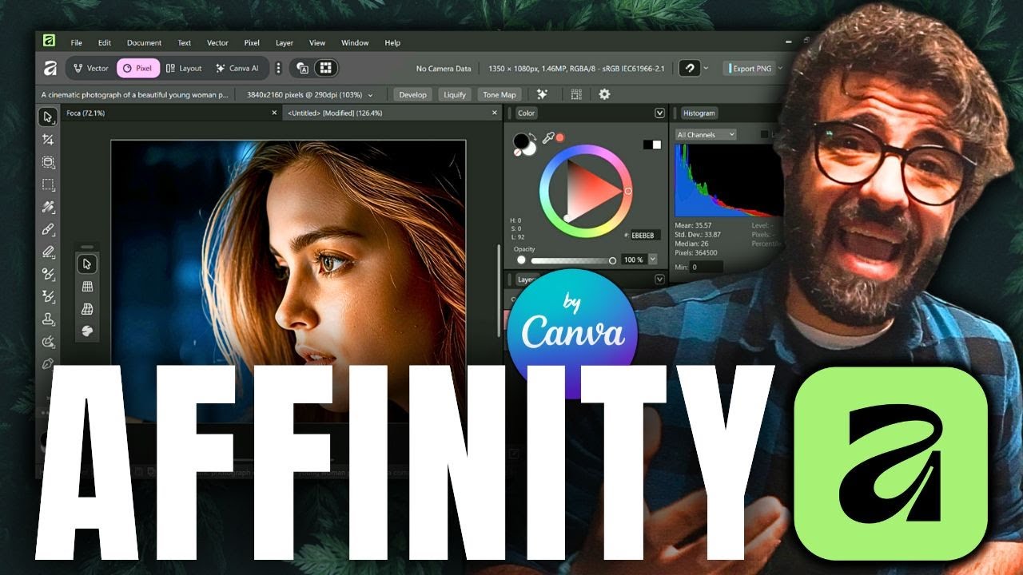
Task: Click the round swirl icon in floating panel
Action: click(x=88, y=330)
